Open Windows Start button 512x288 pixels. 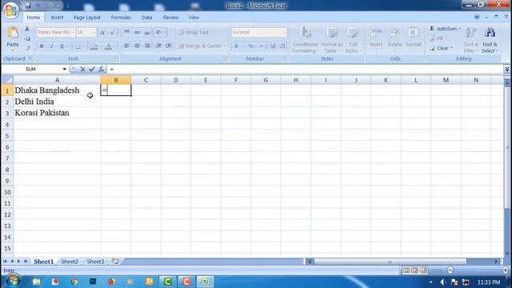coord(13,281)
